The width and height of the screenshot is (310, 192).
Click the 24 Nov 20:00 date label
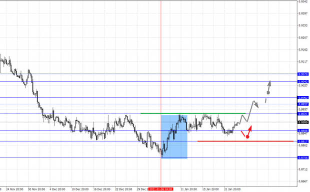[x=14, y=189]
